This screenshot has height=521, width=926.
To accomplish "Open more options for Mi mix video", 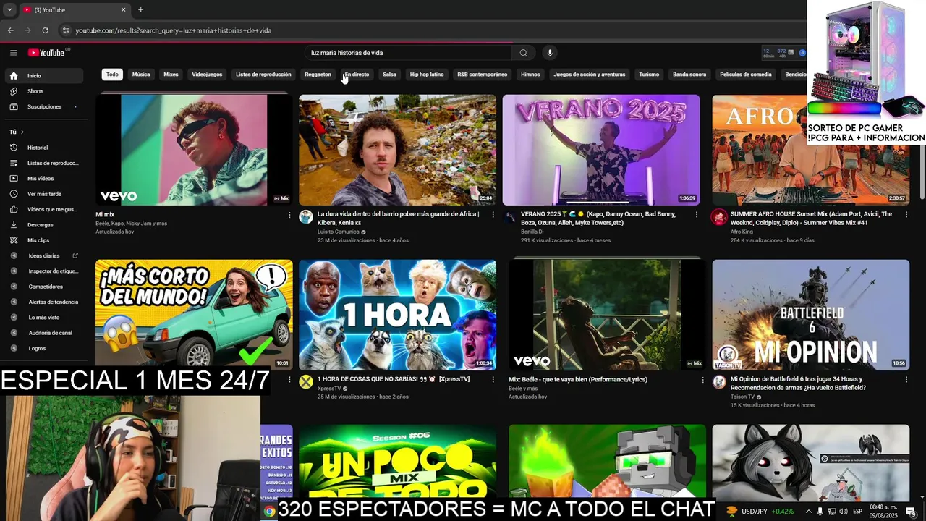I will tap(289, 215).
